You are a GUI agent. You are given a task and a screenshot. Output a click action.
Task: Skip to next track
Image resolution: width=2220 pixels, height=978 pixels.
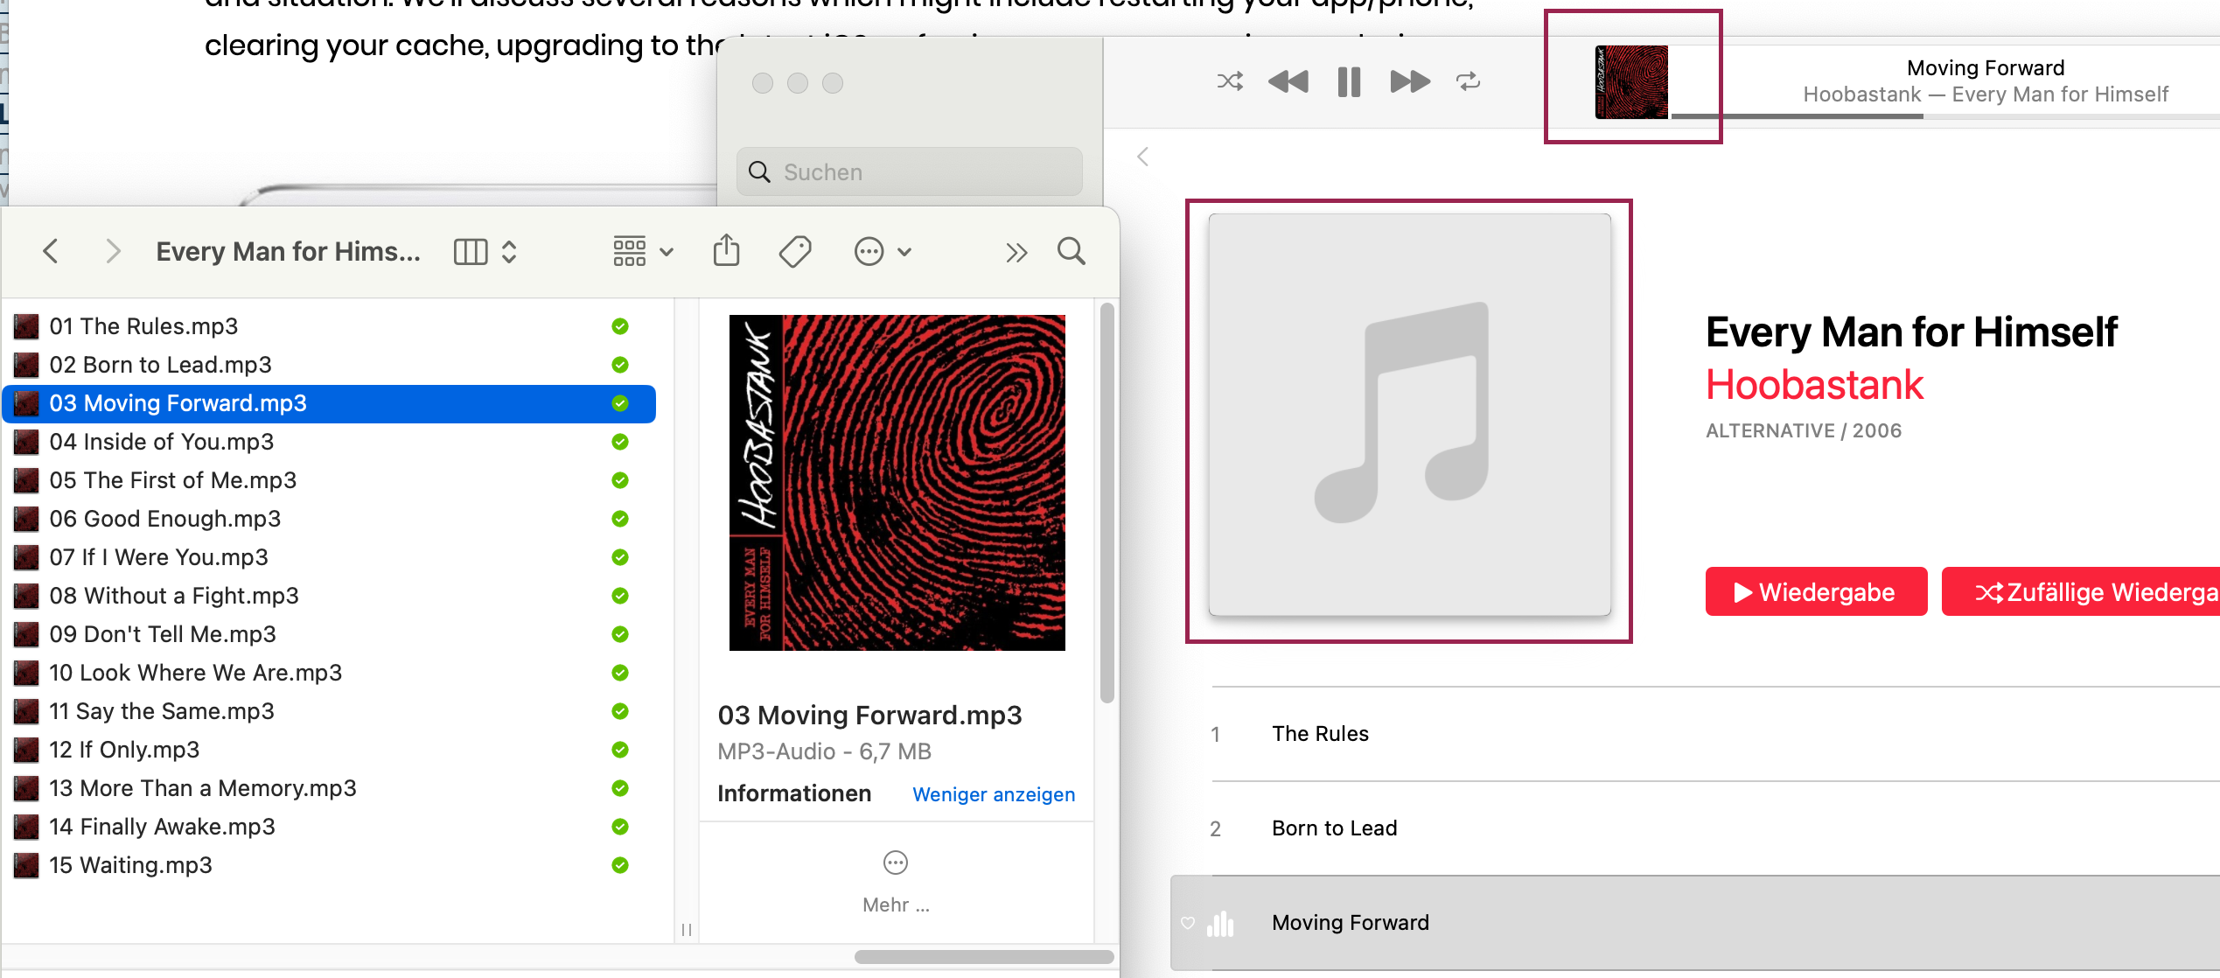[1409, 82]
